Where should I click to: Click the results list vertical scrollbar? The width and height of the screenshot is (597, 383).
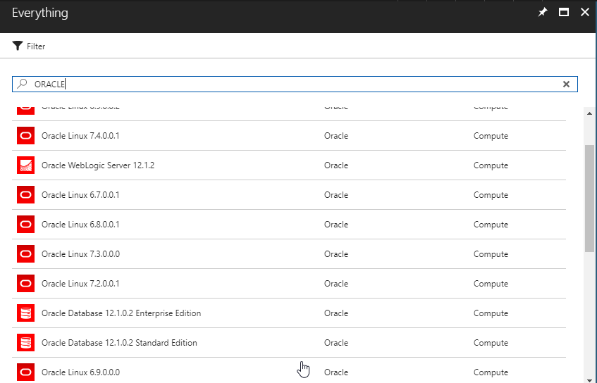pyautogui.click(x=589, y=199)
